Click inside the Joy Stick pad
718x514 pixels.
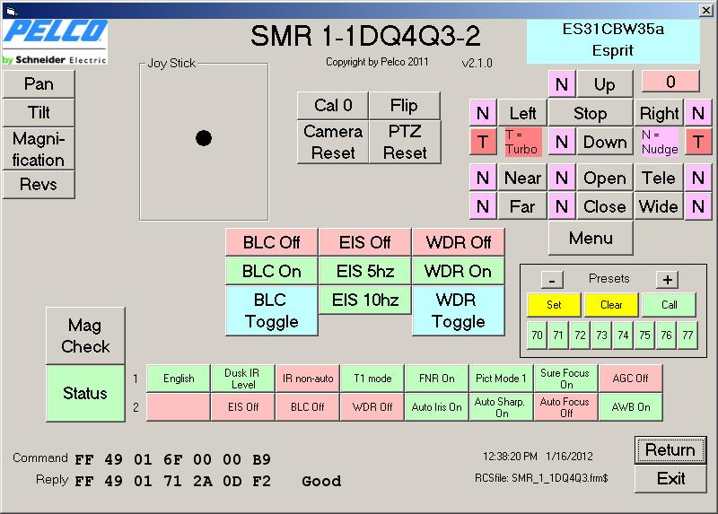pyautogui.click(x=204, y=142)
